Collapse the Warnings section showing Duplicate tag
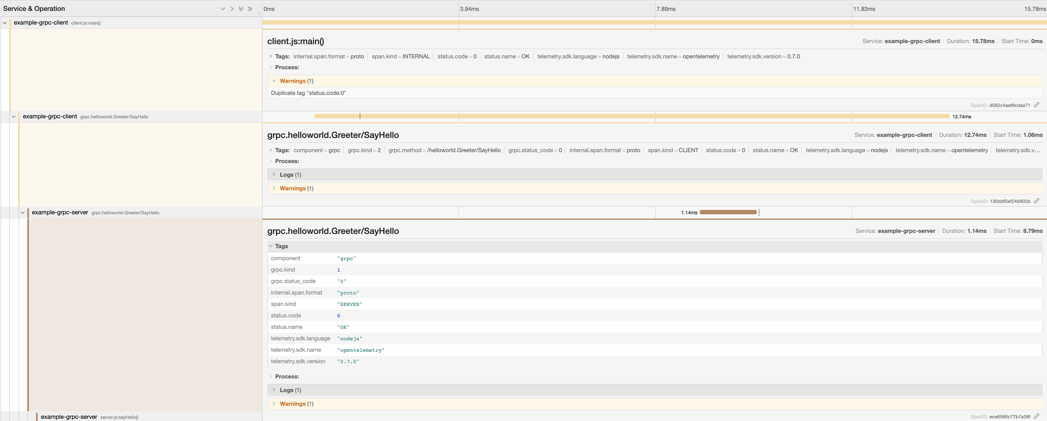The width and height of the screenshot is (1047, 421). pos(293,81)
